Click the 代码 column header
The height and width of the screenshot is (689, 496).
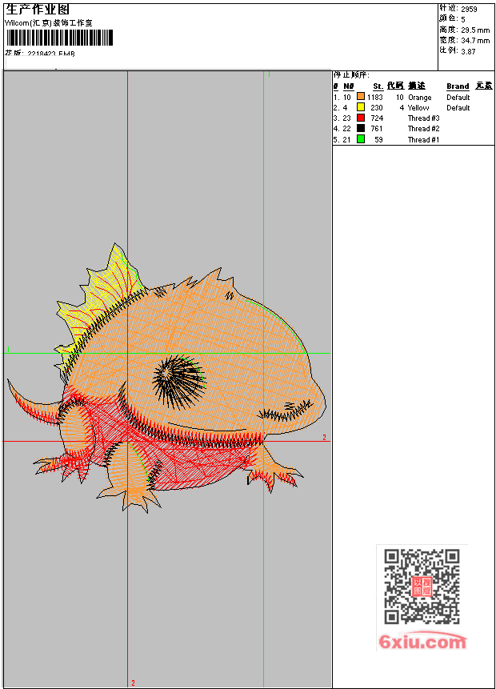[x=395, y=86]
